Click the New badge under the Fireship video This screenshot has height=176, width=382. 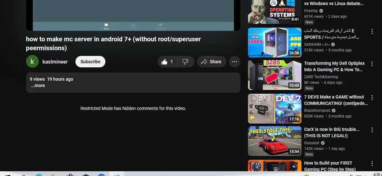(x=309, y=22)
